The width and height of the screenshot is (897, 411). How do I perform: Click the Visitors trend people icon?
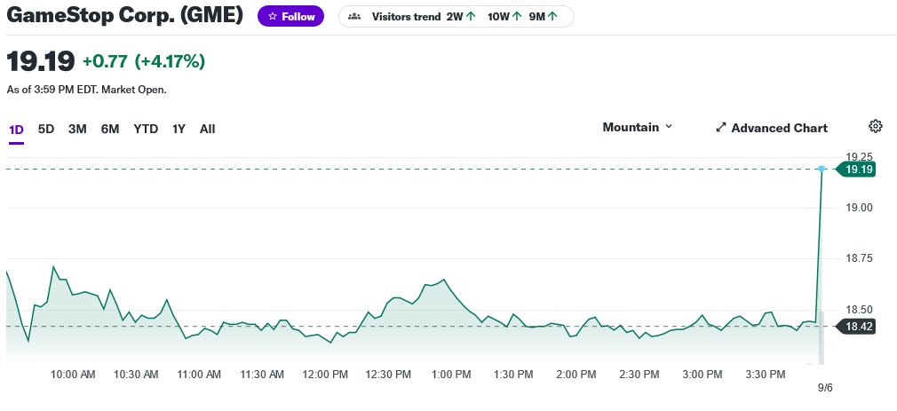click(x=354, y=17)
